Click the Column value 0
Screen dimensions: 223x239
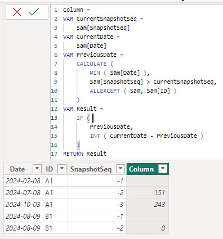pos(148,228)
